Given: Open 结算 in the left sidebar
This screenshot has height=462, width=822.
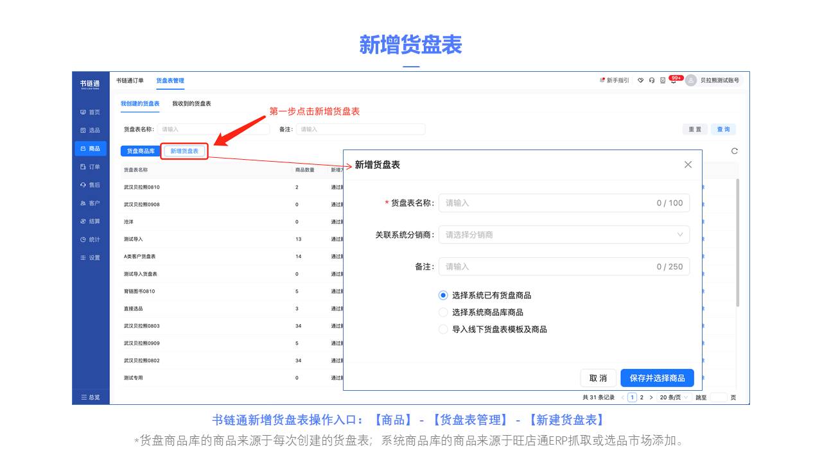Looking at the screenshot, I should (90, 221).
